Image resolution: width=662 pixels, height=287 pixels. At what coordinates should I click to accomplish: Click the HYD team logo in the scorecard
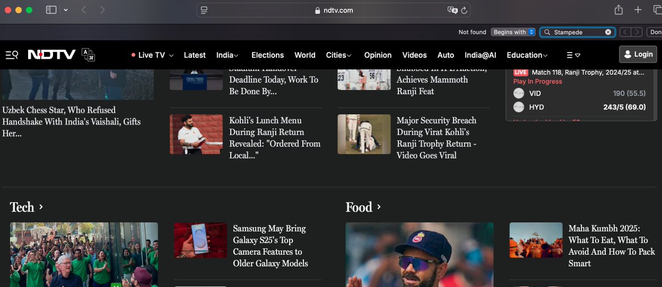pos(519,107)
